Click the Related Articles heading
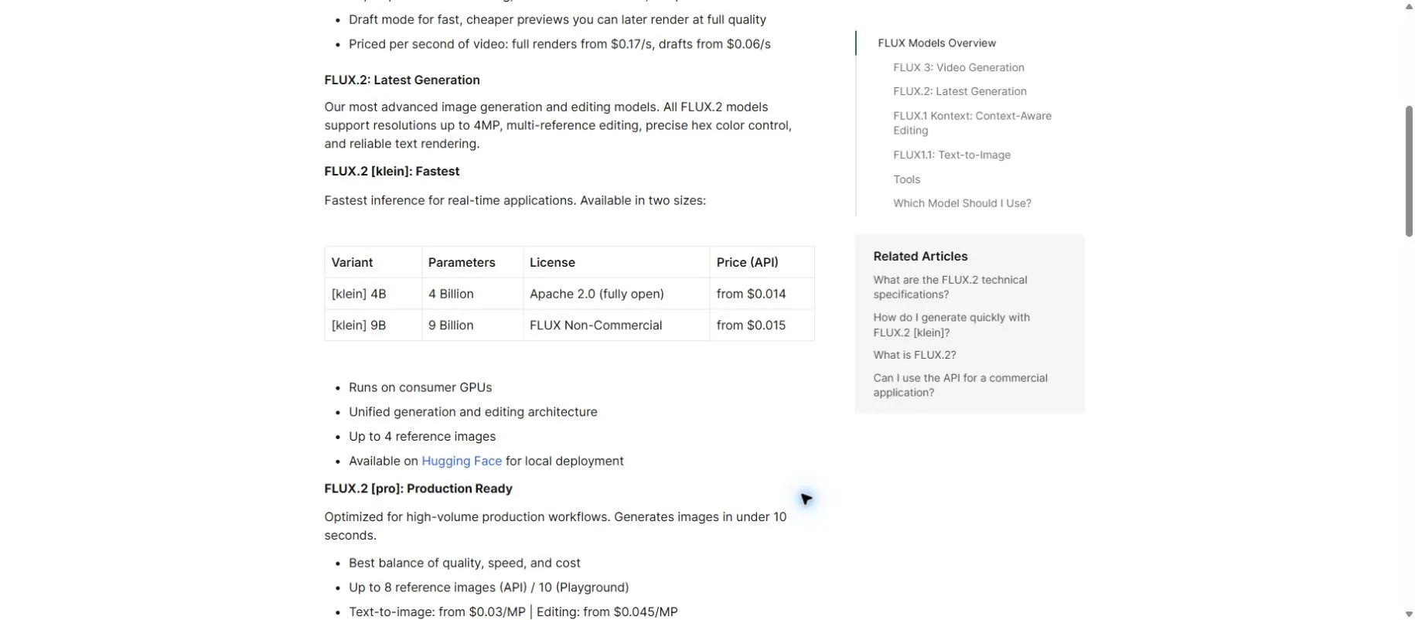The width and height of the screenshot is (1415, 620). click(920, 257)
